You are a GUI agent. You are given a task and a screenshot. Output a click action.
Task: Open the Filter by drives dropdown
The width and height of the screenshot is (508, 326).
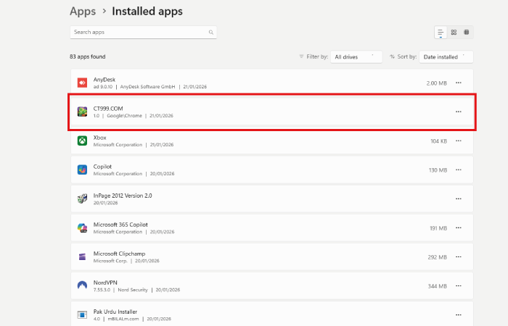[356, 57]
